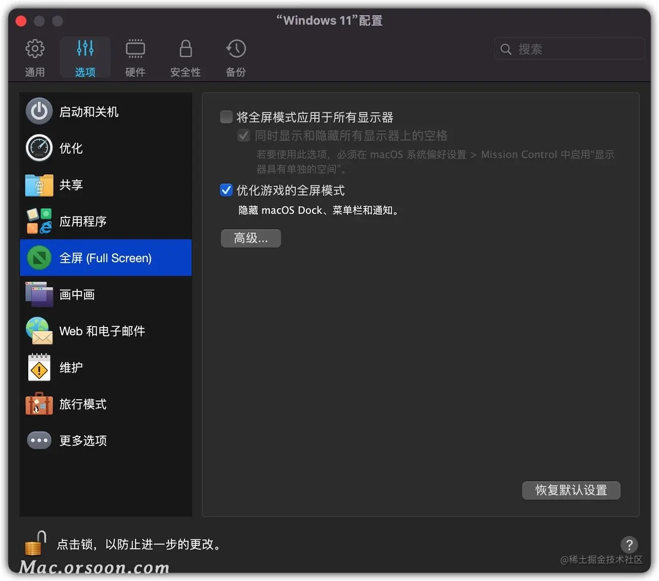This screenshot has width=659, height=581.
Task: Open the 通用 gear icon tab
Action: point(35,49)
